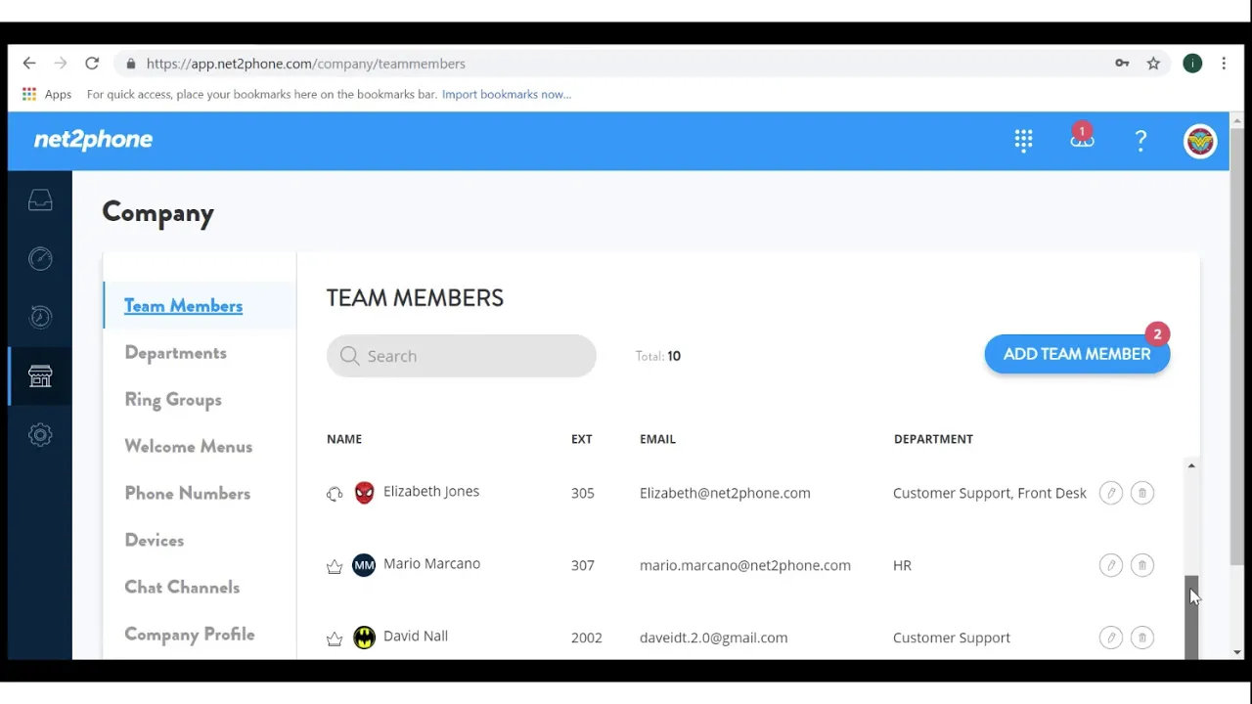1252x704 pixels.
Task: Click the email Elizabeth@net2phone.com
Action: tap(725, 493)
